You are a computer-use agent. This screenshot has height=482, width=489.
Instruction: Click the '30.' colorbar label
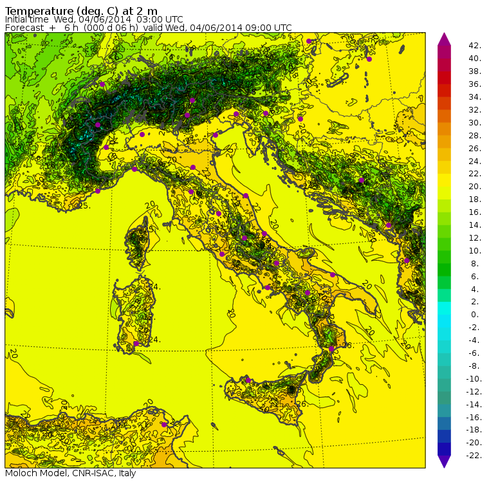click(475, 123)
